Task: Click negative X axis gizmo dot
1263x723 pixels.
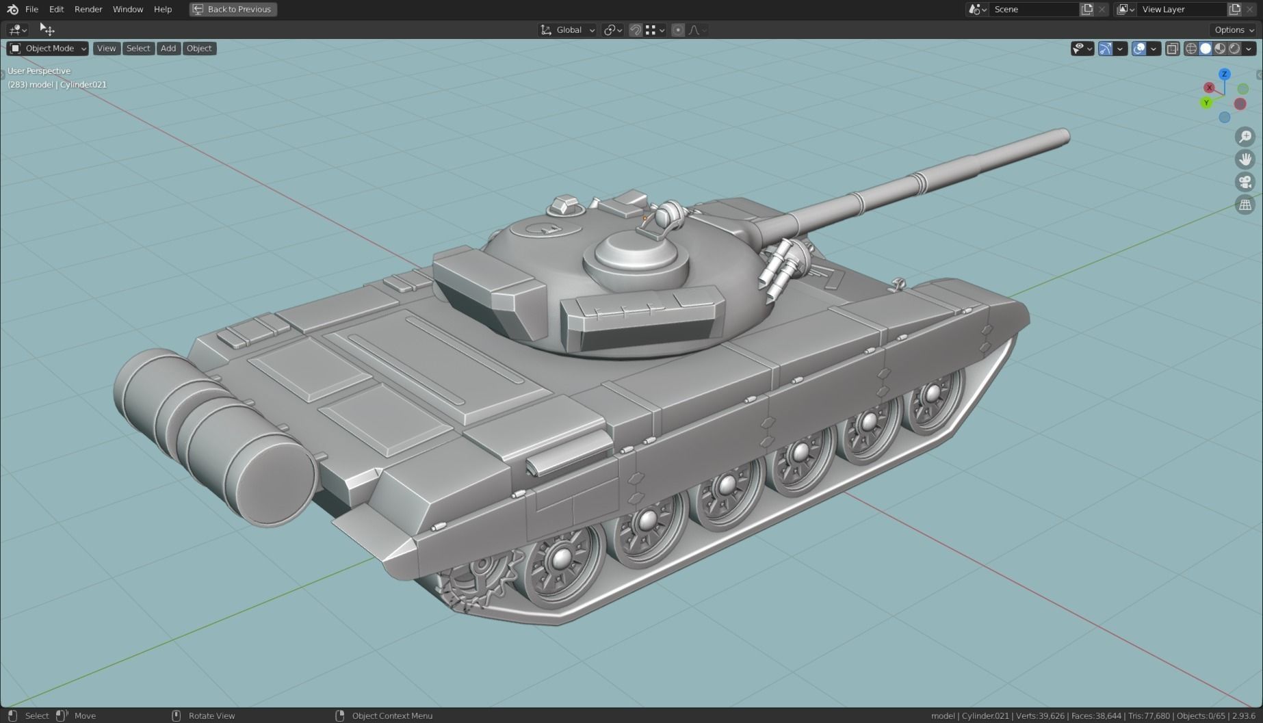Action: pyautogui.click(x=1240, y=104)
